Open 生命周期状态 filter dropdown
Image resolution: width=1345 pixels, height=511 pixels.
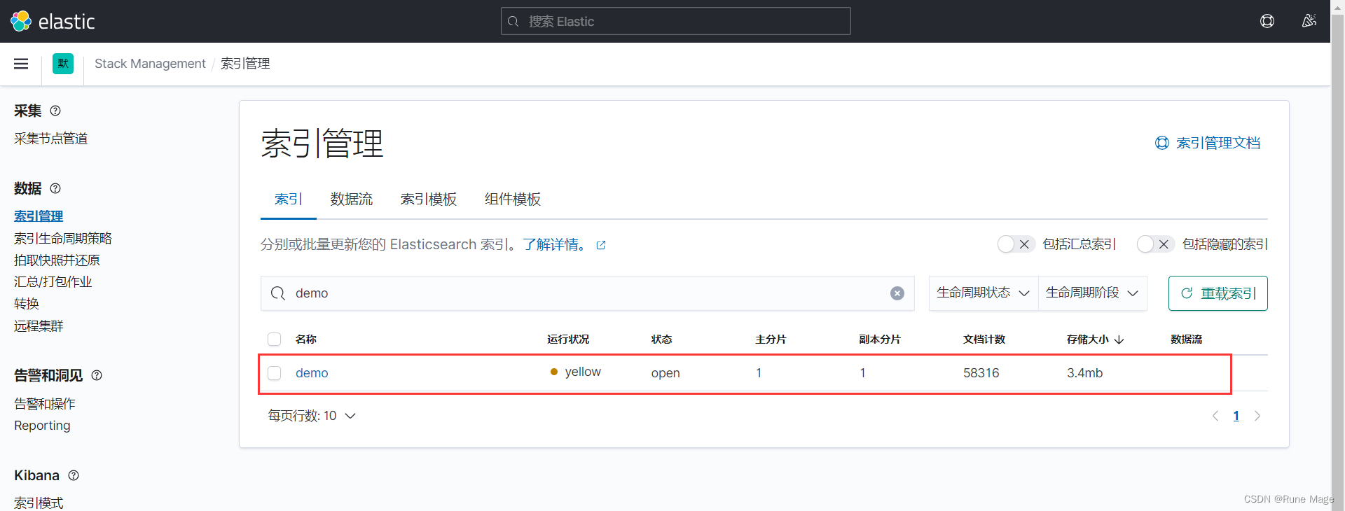pos(984,293)
